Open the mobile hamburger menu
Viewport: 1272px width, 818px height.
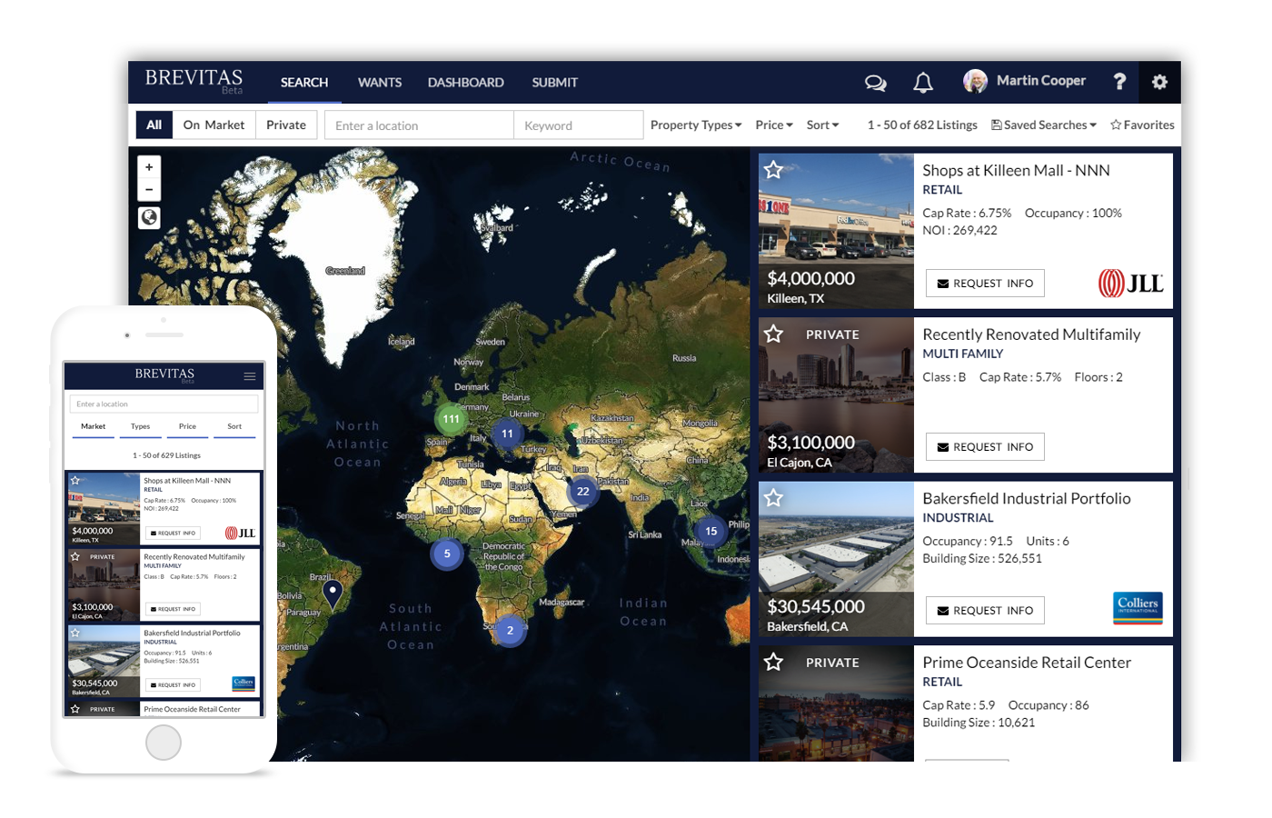[x=250, y=375]
